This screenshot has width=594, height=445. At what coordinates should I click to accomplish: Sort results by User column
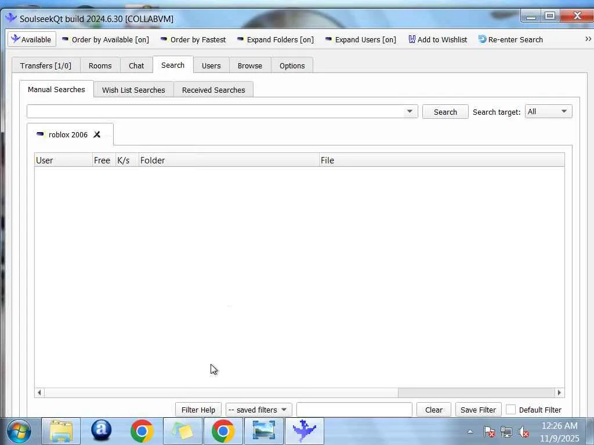pyautogui.click(x=63, y=160)
